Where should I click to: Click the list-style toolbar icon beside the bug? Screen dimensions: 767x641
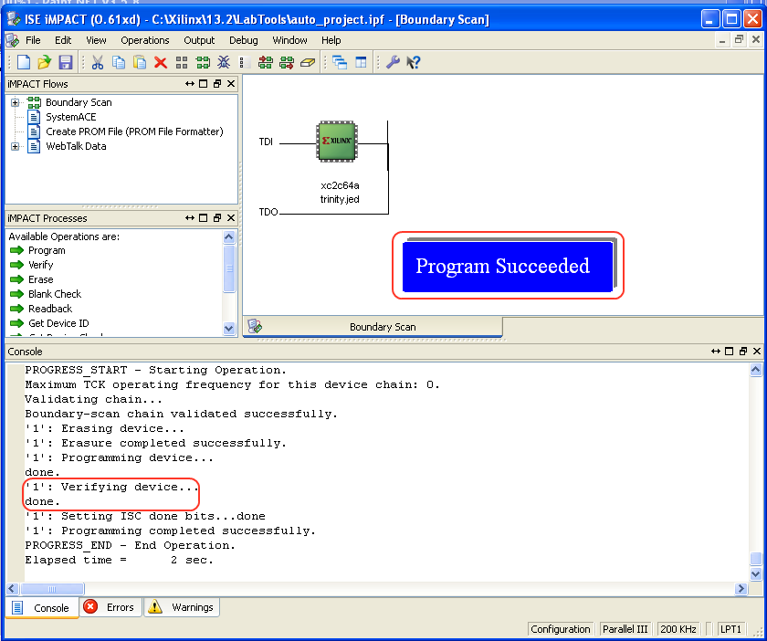pyautogui.click(x=245, y=62)
